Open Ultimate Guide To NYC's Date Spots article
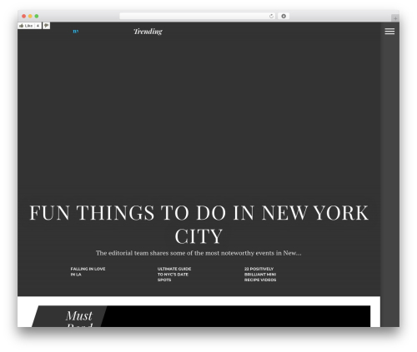The image size is (417, 352). click(174, 275)
